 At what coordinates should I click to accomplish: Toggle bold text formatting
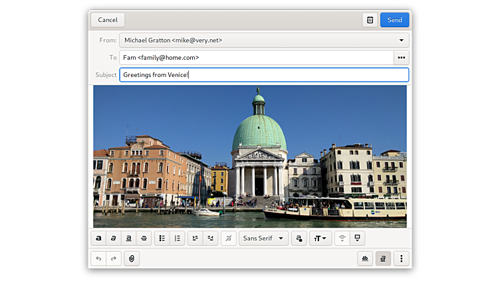(98, 238)
